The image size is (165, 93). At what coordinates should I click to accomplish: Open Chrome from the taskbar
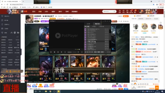pyautogui.click(x=50, y=91)
